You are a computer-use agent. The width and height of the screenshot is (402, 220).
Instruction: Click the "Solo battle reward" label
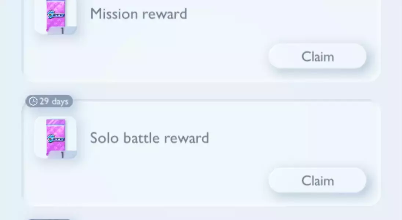click(x=149, y=138)
